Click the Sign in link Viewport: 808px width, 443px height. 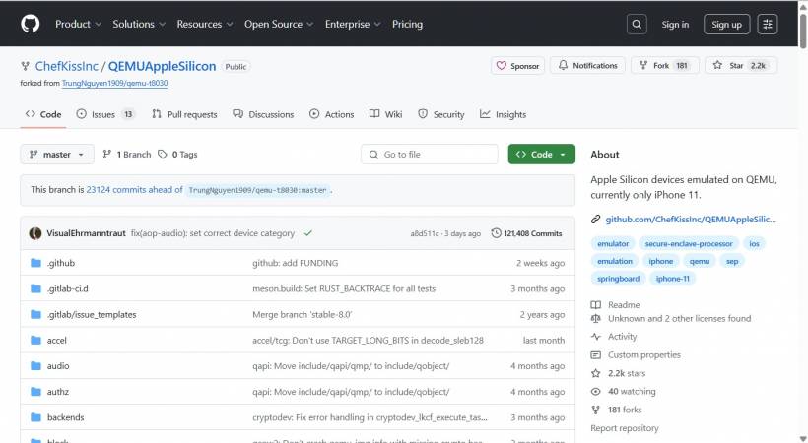coord(675,25)
